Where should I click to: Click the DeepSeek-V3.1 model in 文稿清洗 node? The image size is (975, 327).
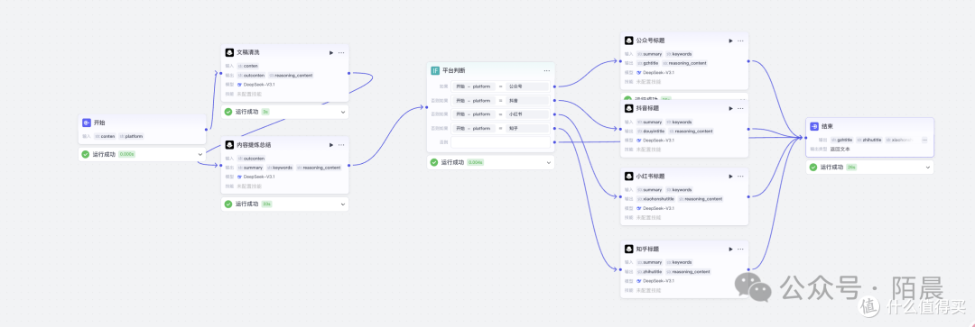pos(255,85)
